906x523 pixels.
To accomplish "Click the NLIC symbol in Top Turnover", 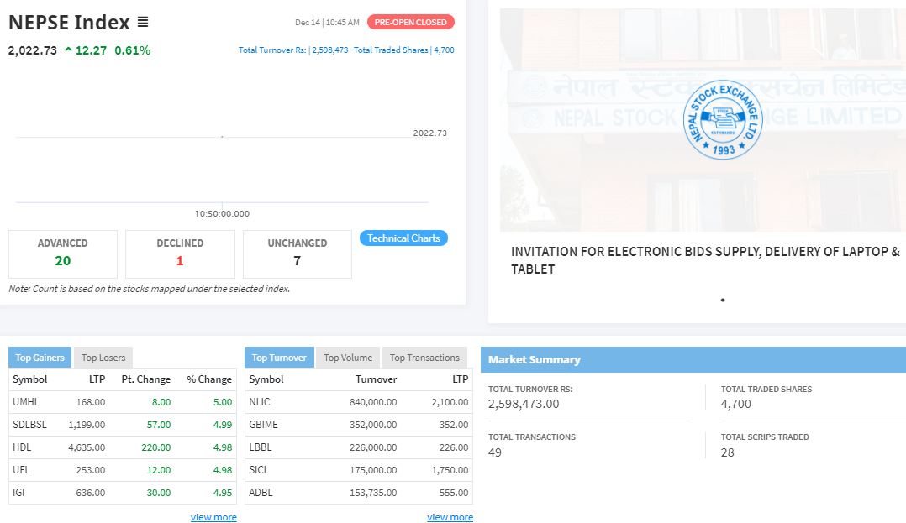I will pyautogui.click(x=260, y=402).
